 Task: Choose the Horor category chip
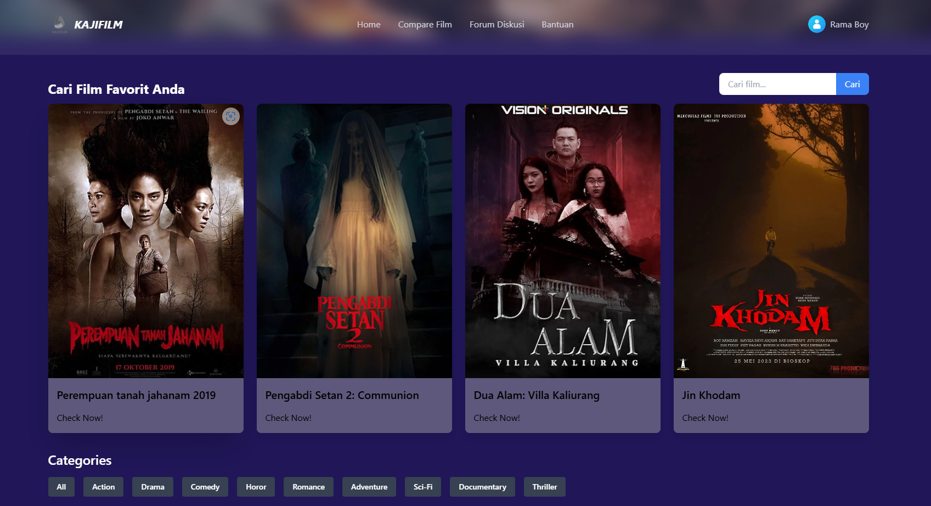(256, 487)
